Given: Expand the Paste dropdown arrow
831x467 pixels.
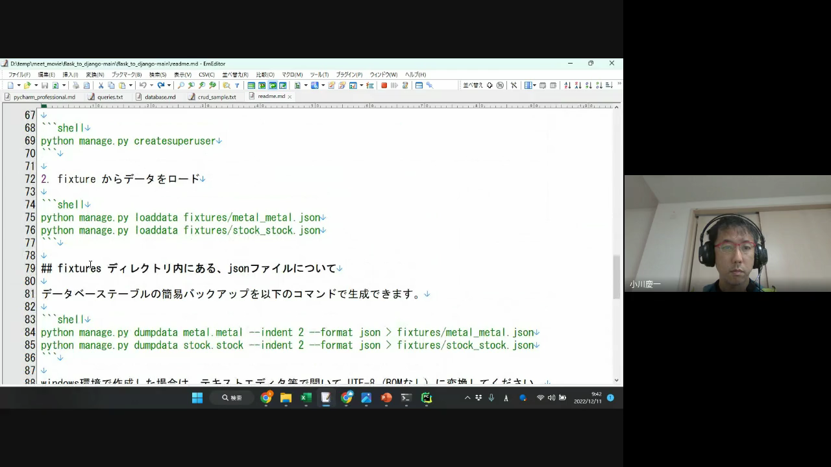Looking at the screenshot, I should [x=130, y=86].
